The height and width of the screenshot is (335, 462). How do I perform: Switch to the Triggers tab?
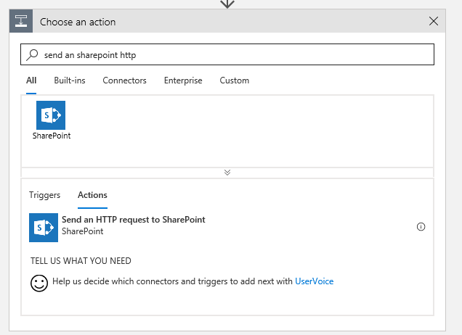[44, 195]
